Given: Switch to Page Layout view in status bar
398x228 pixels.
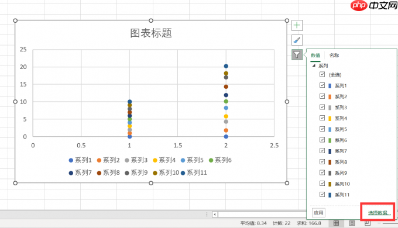Looking at the screenshot, I should pyautogui.click(x=352, y=223).
